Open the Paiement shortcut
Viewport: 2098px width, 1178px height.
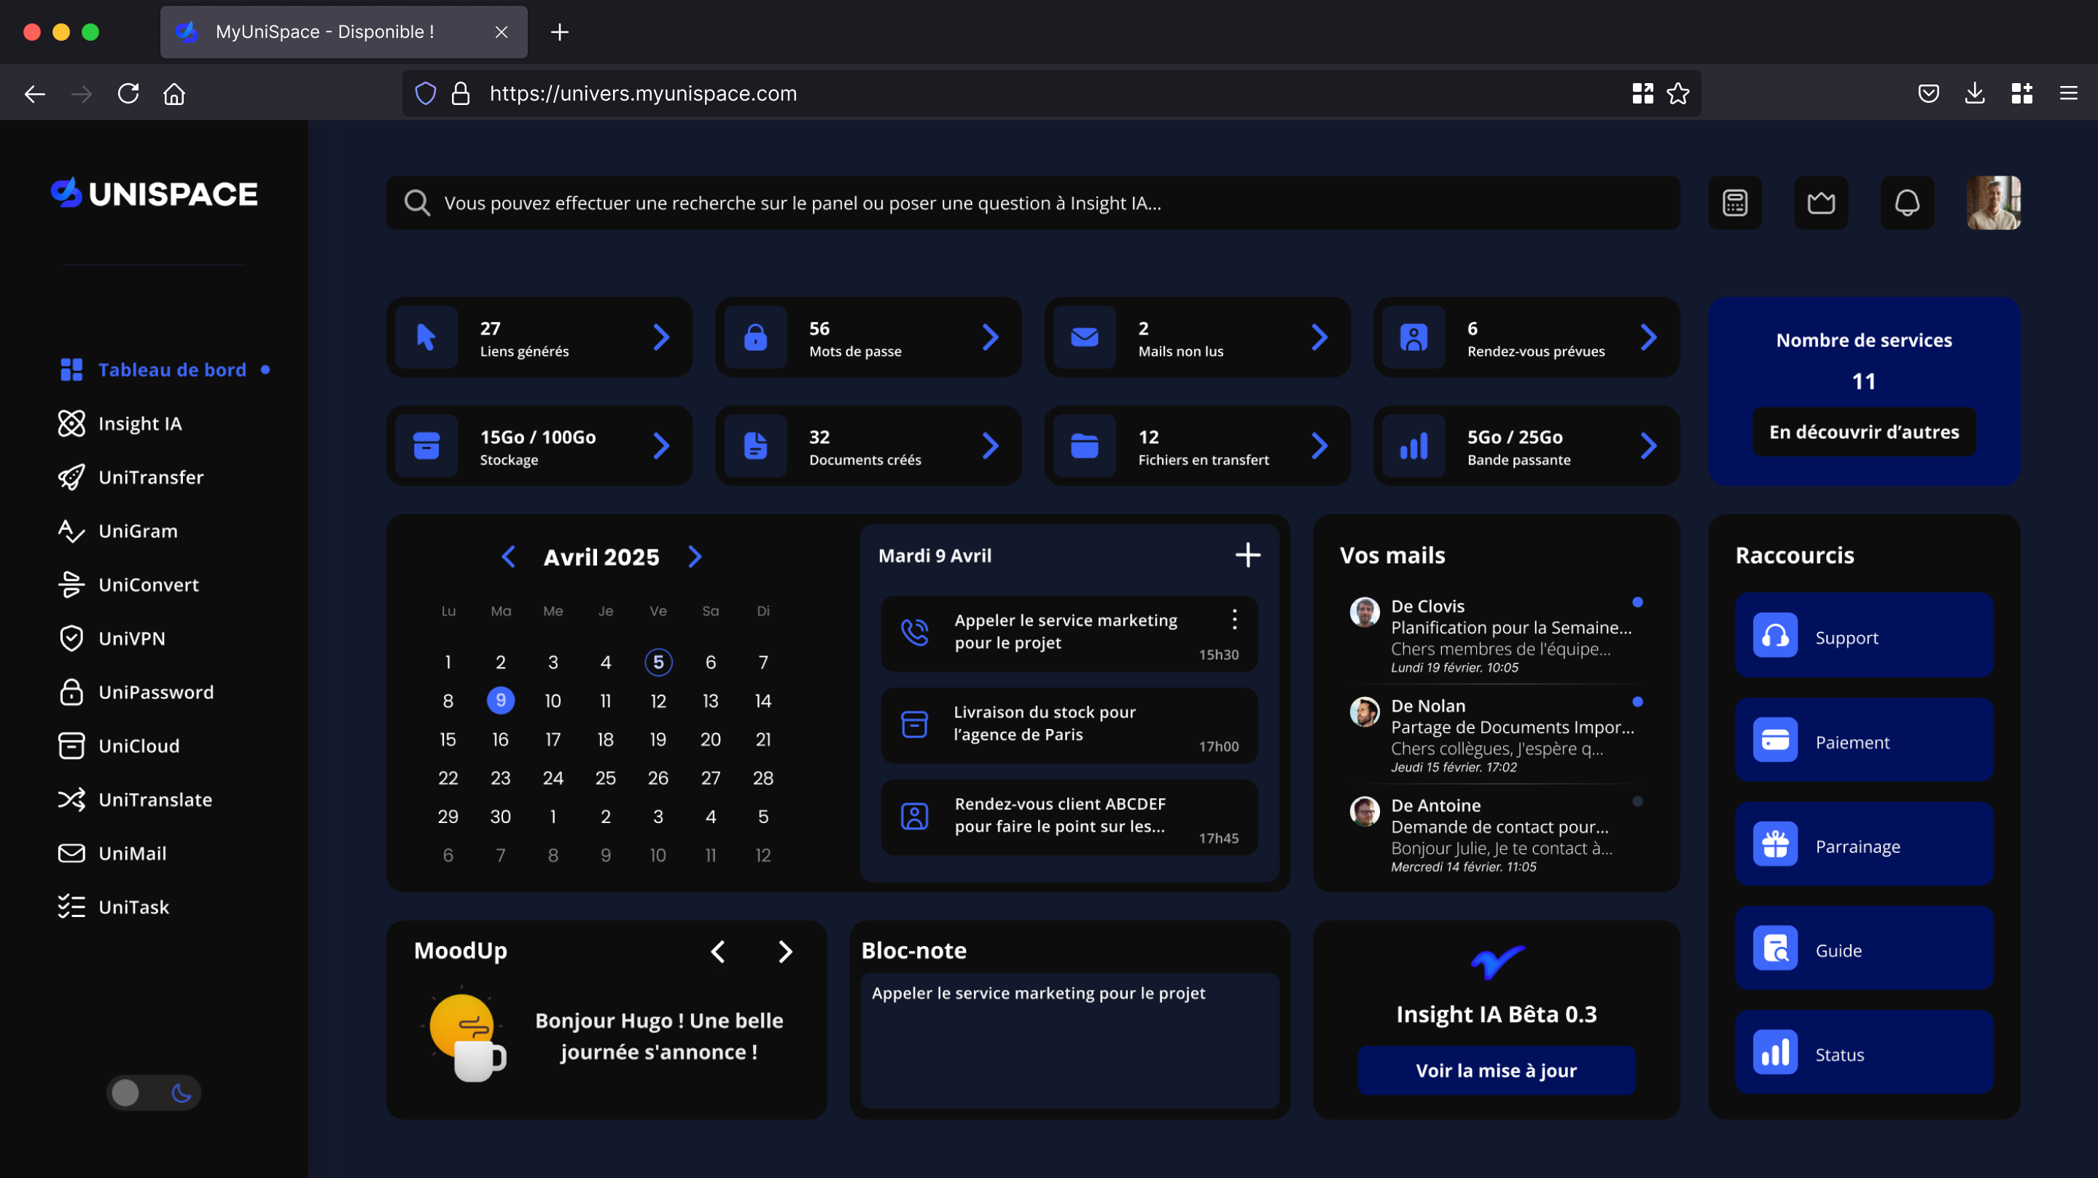1864,740
